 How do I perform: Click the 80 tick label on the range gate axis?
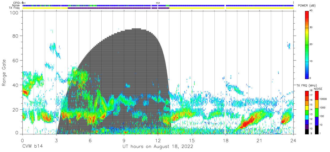(15, 36)
